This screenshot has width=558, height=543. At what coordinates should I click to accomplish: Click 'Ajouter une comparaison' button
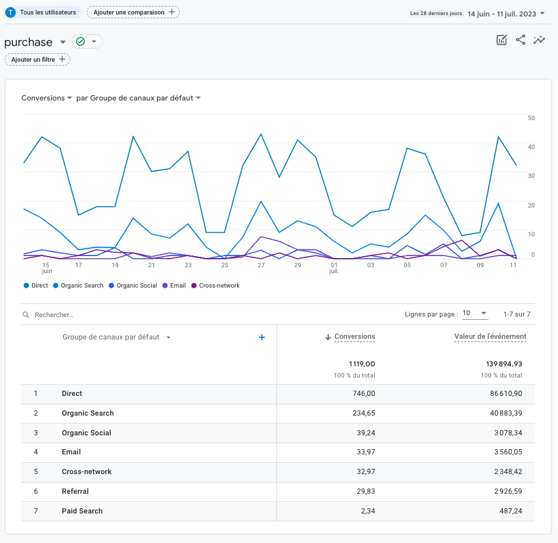pos(133,12)
